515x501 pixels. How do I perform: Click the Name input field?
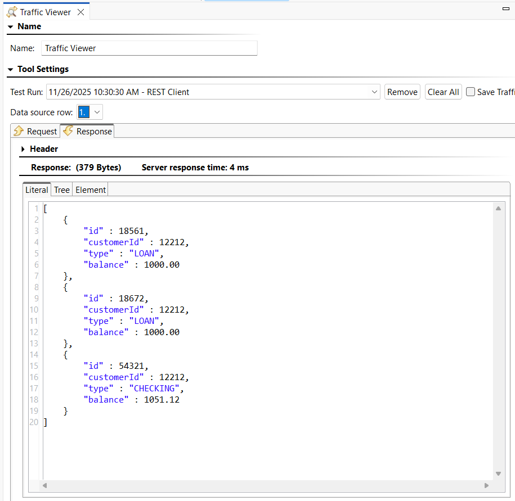[149, 48]
